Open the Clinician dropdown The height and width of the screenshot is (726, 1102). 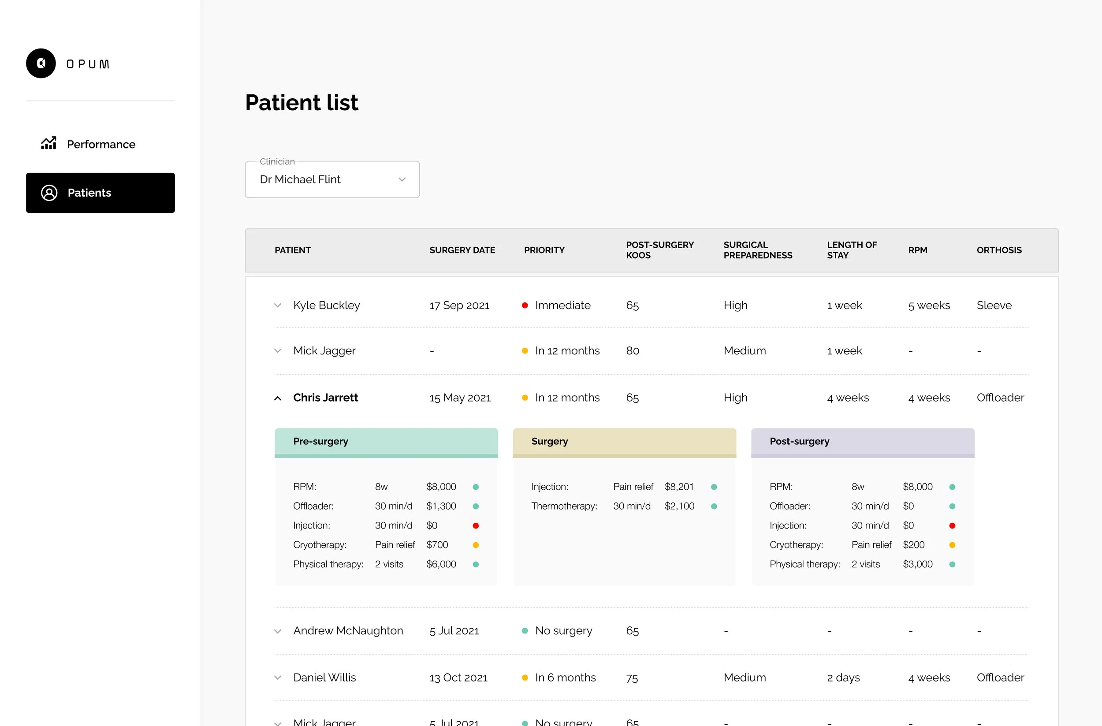pyautogui.click(x=332, y=180)
